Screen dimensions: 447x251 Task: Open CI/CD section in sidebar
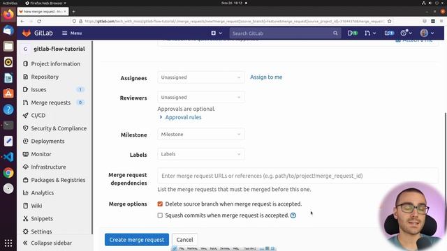(38, 115)
